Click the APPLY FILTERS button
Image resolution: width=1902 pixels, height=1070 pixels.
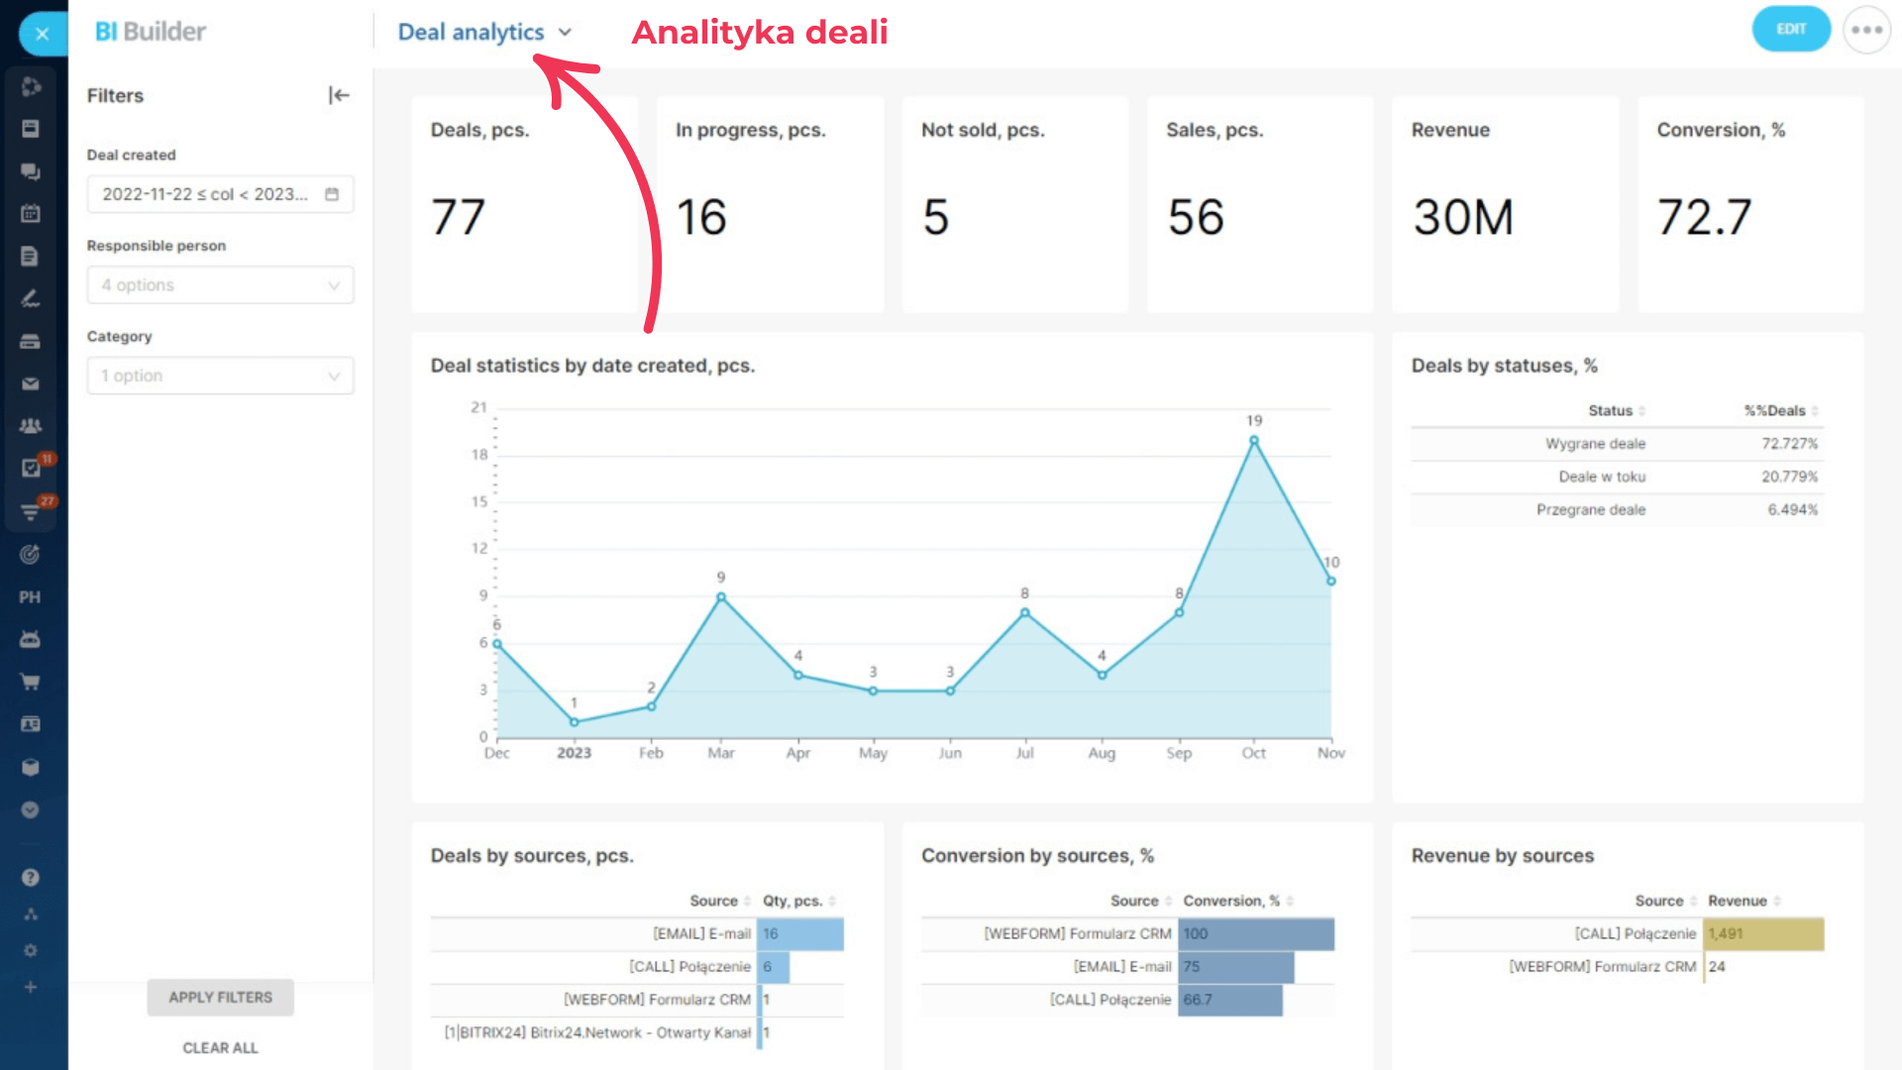pos(220,997)
